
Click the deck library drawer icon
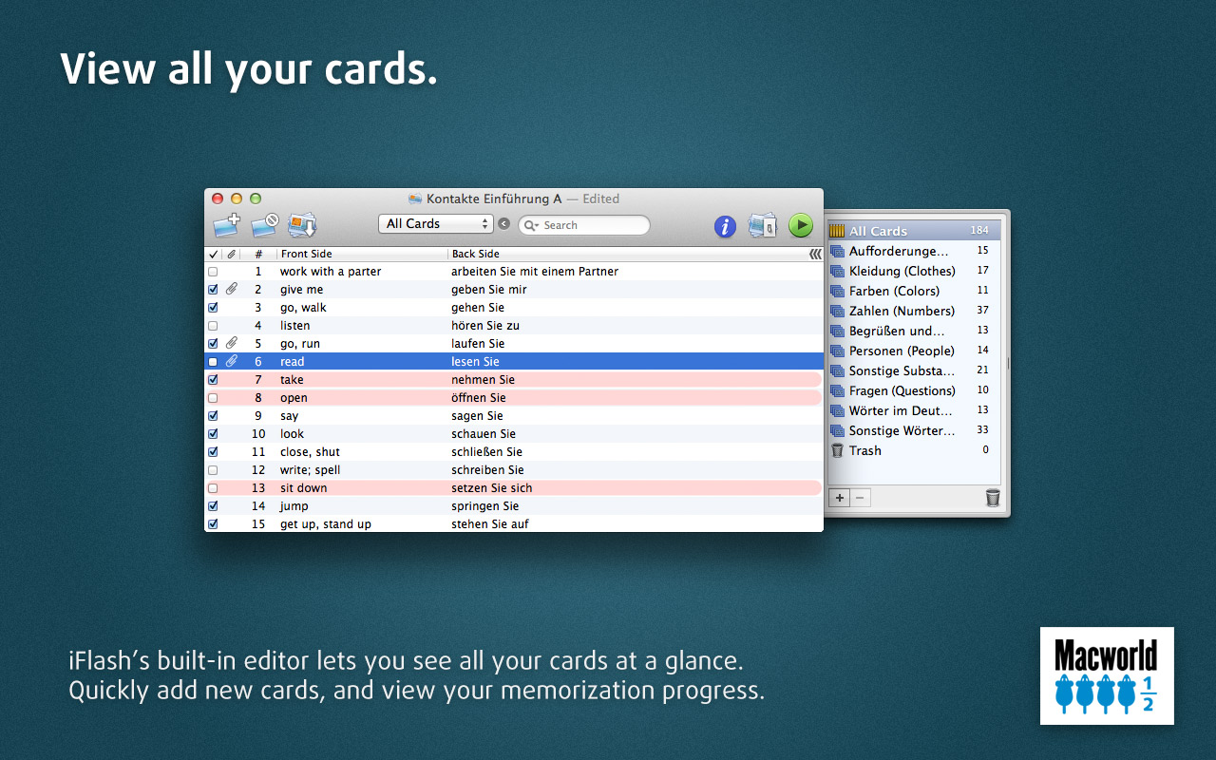click(762, 226)
